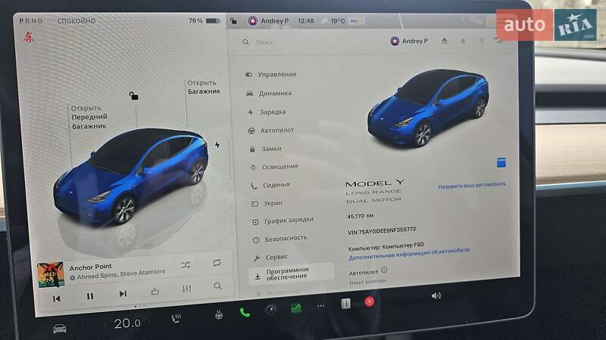Toggle repeat in the media player
This screenshot has height=340, width=606.
click(x=217, y=262)
